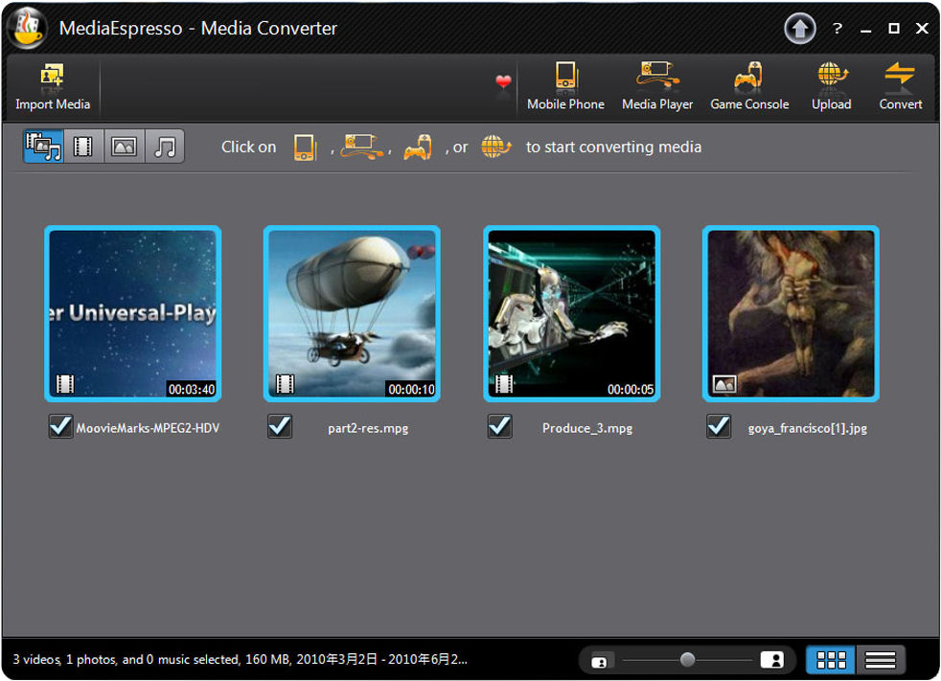Uncheck the MoovieMarks-MPEG2-HDV checkbox

(60, 427)
